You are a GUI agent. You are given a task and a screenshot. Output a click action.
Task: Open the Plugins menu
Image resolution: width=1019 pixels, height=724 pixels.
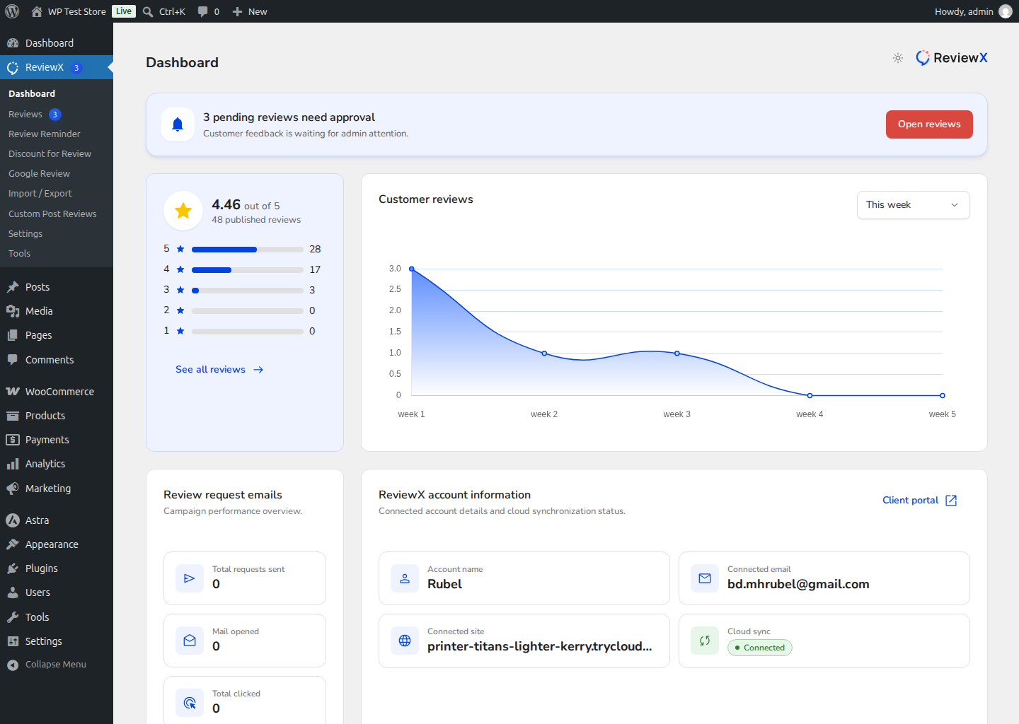(x=57, y=568)
